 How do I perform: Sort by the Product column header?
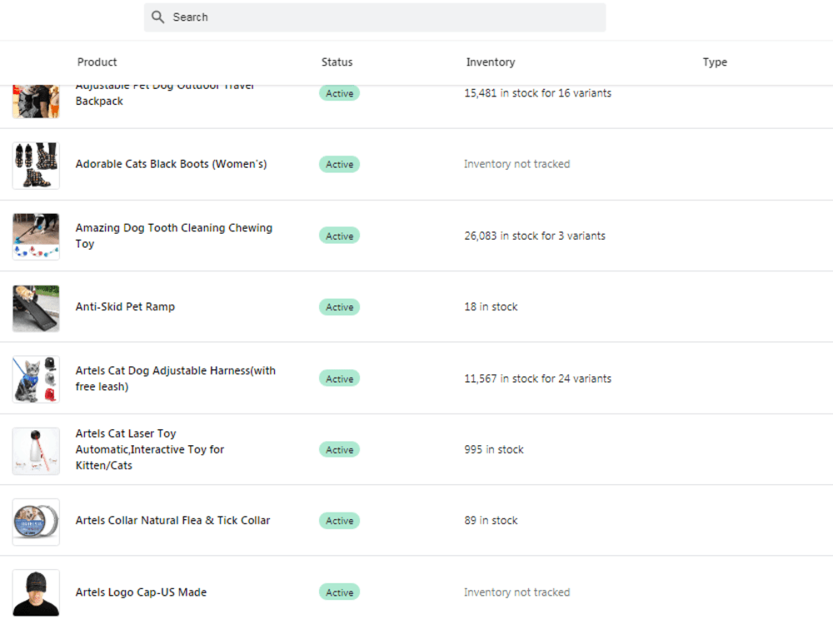(97, 62)
